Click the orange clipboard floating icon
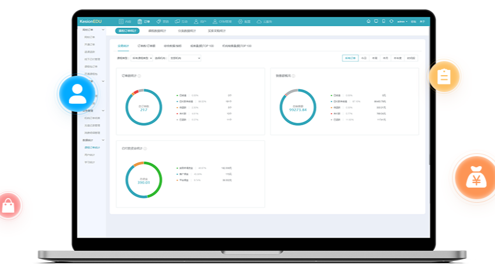The image size is (495, 275). click(x=444, y=77)
